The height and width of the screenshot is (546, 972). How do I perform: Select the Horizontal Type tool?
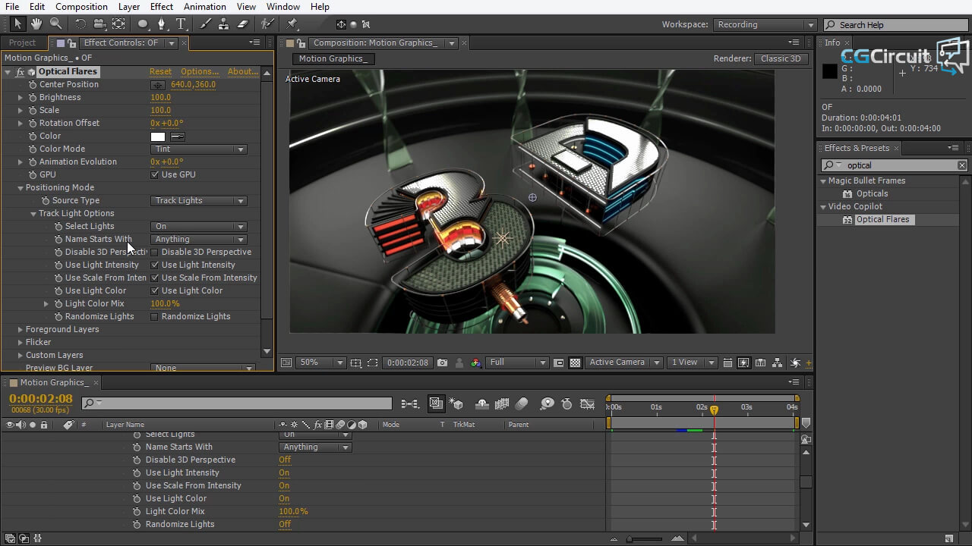pyautogui.click(x=181, y=24)
